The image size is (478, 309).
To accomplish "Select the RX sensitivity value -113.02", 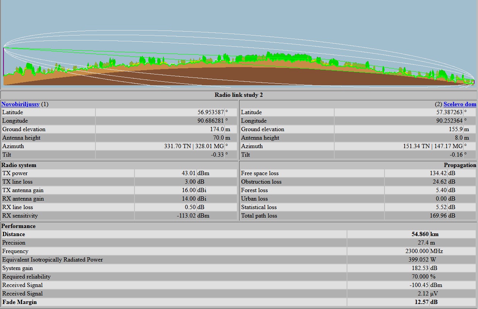I will point(186,216).
